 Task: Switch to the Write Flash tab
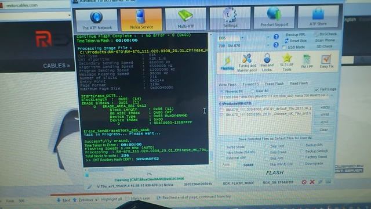227,85
